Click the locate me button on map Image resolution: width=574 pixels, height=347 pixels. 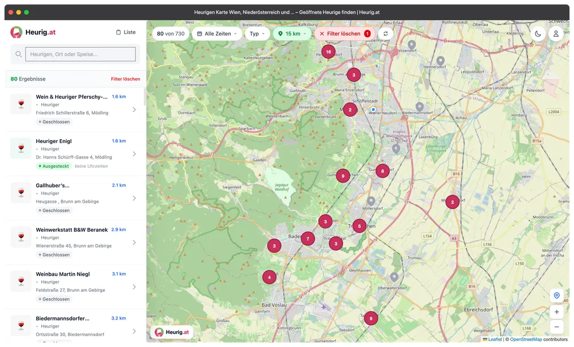556,295
